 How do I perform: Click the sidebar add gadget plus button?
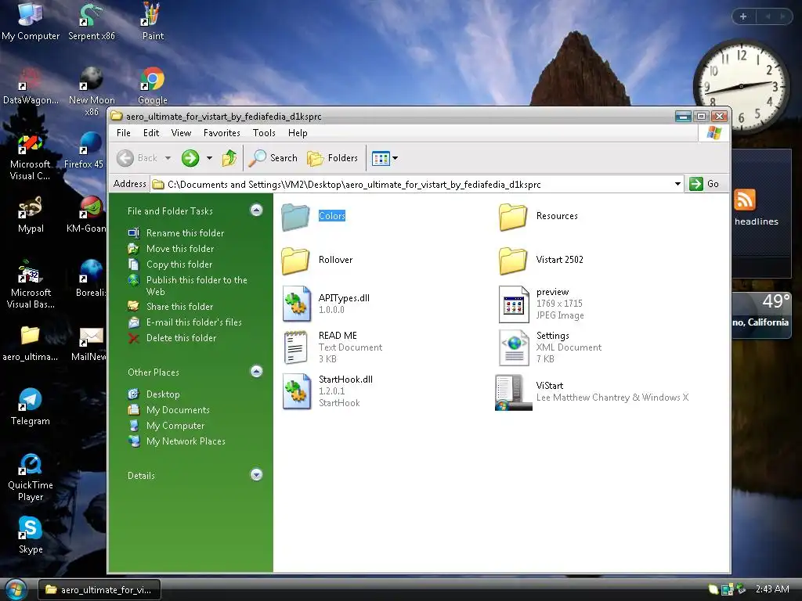pyautogui.click(x=743, y=16)
